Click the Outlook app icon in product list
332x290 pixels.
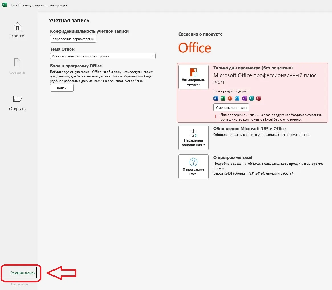point(237,98)
